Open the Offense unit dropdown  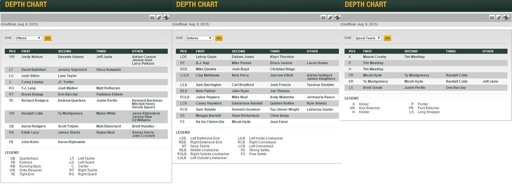28,38
